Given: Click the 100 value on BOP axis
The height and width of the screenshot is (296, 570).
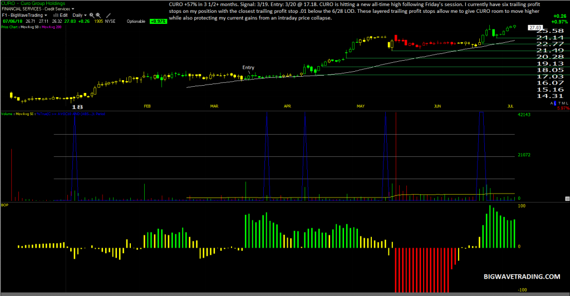Looking at the screenshot, I should coord(522,206).
